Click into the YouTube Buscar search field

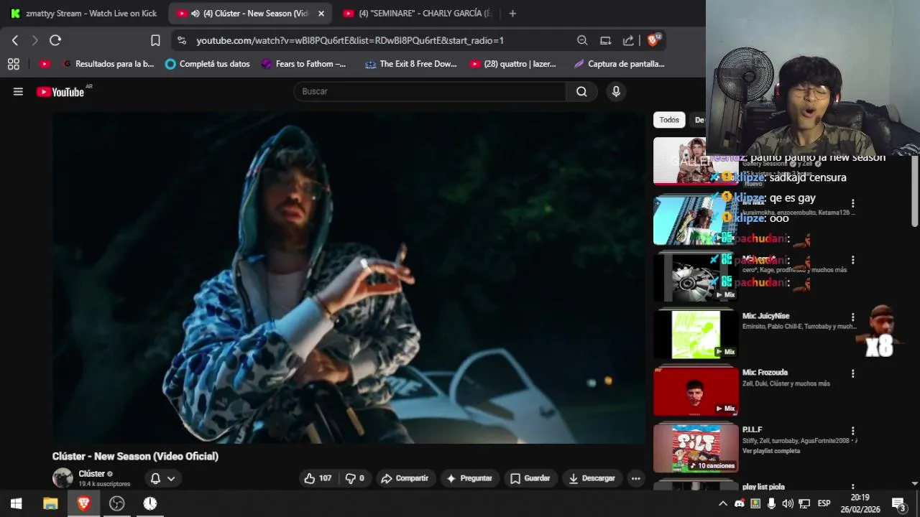pyautogui.click(x=430, y=91)
